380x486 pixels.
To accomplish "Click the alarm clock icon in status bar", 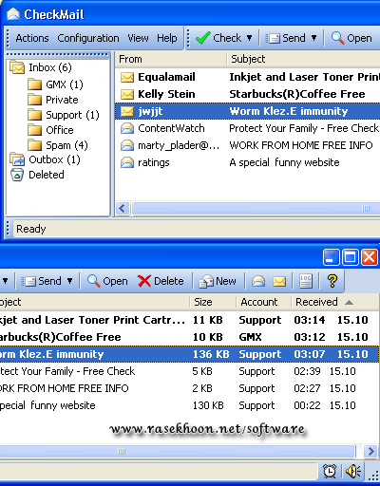I will coord(330,472).
